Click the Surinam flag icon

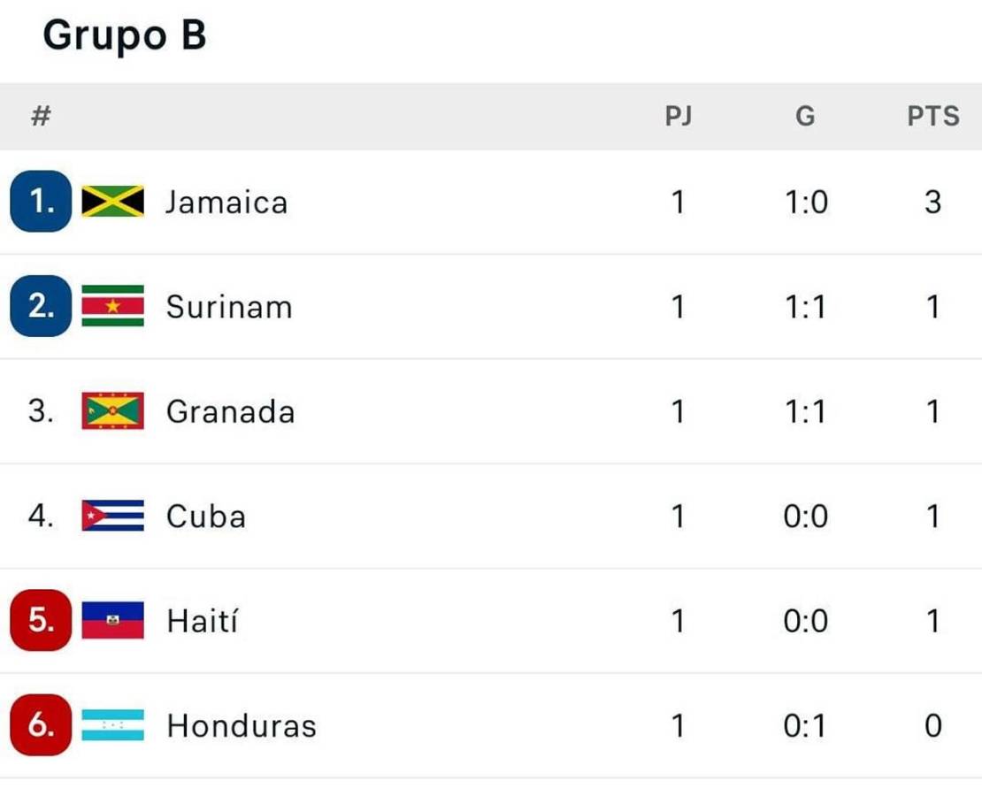click(112, 306)
